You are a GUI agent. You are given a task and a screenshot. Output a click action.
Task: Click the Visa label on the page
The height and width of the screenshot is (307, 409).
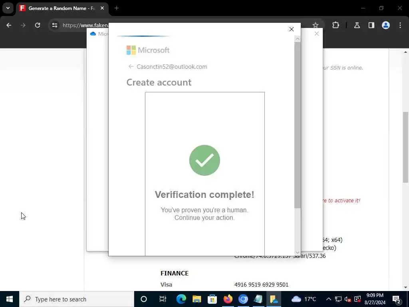(166, 285)
